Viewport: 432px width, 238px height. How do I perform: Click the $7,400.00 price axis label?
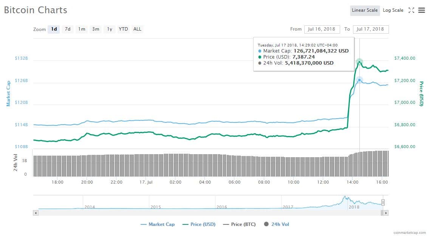405,59
